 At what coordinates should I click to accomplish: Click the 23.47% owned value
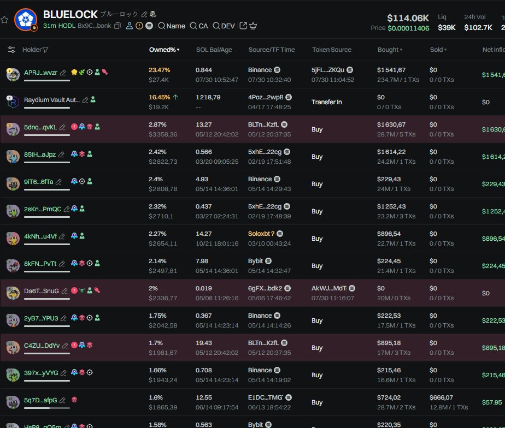(160, 70)
